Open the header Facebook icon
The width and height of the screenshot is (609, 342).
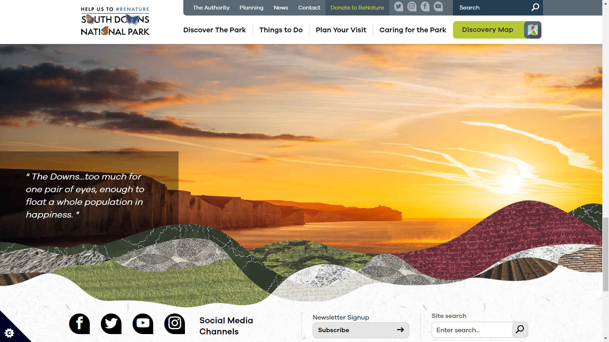click(425, 6)
